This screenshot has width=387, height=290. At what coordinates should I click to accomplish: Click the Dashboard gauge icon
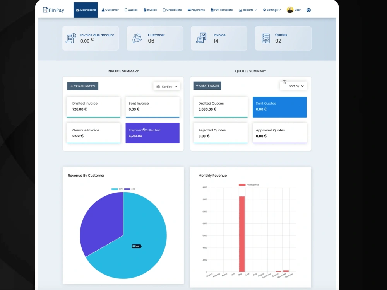click(78, 10)
